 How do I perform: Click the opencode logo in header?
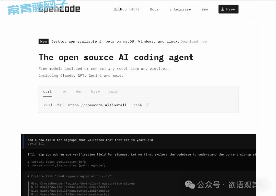click(x=59, y=9)
